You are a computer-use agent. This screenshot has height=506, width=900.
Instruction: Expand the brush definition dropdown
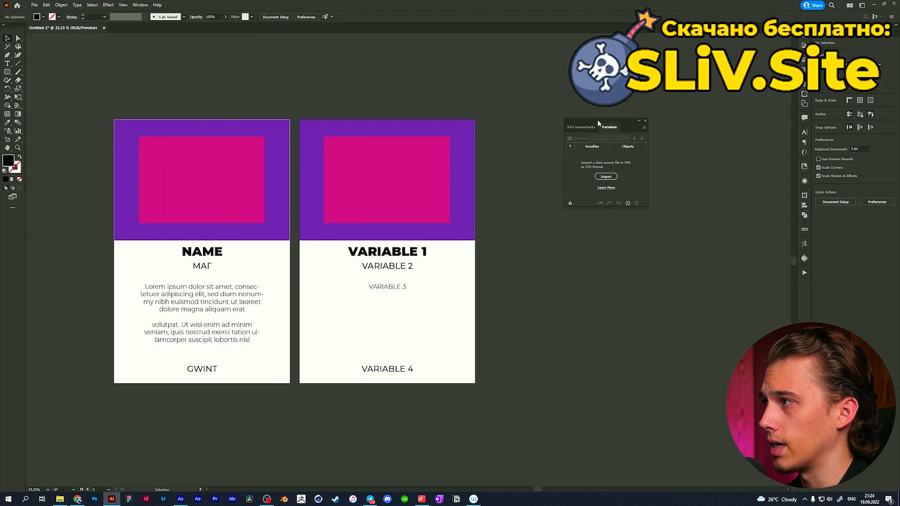[x=184, y=17]
